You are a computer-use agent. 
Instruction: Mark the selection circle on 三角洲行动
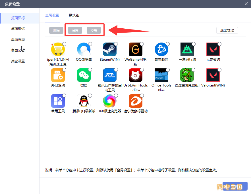pyautogui.click(x=194, y=44)
